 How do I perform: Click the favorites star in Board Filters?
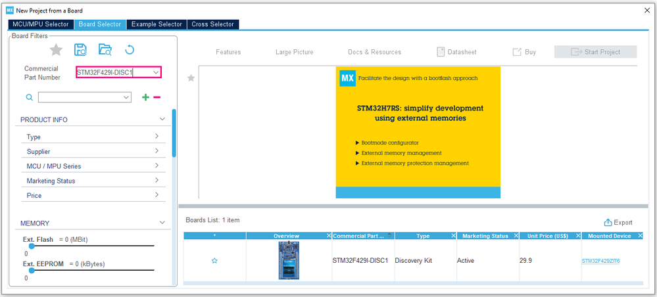(x=56, y=51)
